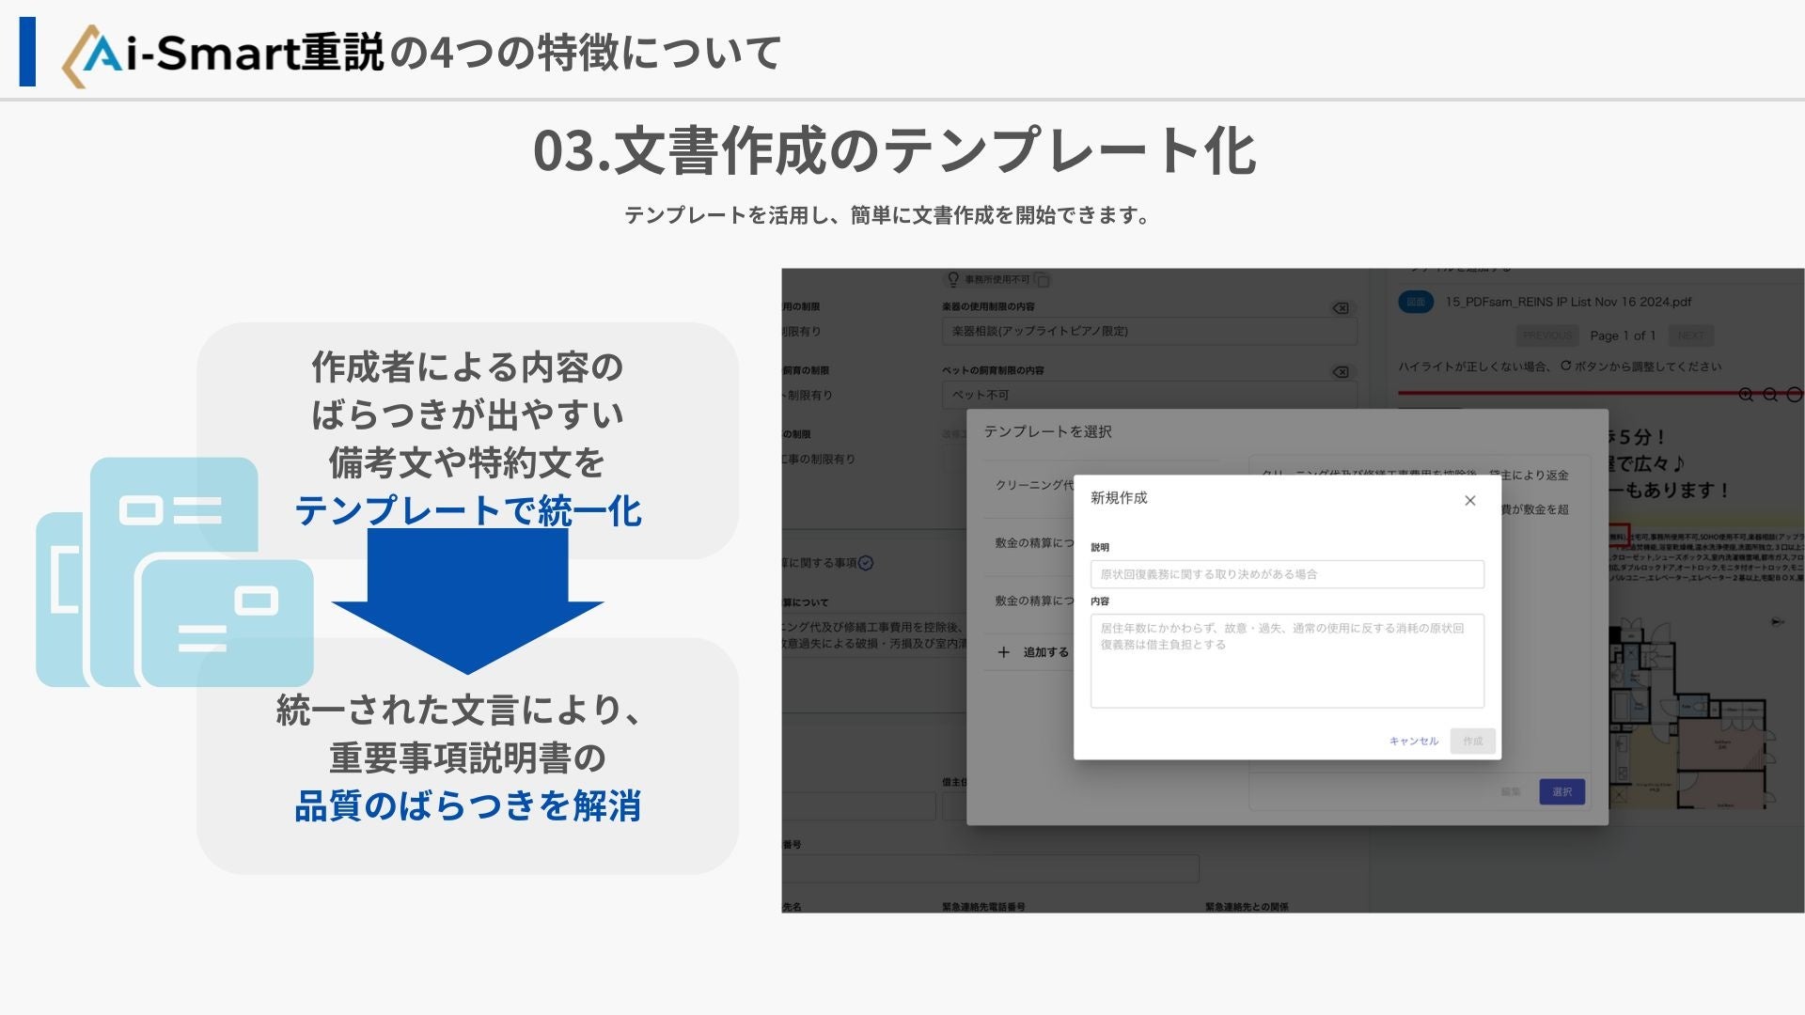This screenshot has height=1015, width=1805.
Task: Clear the 楽器の使用制限の内容 field icon
Action: pyautogui.click(x=1342, y=308)
